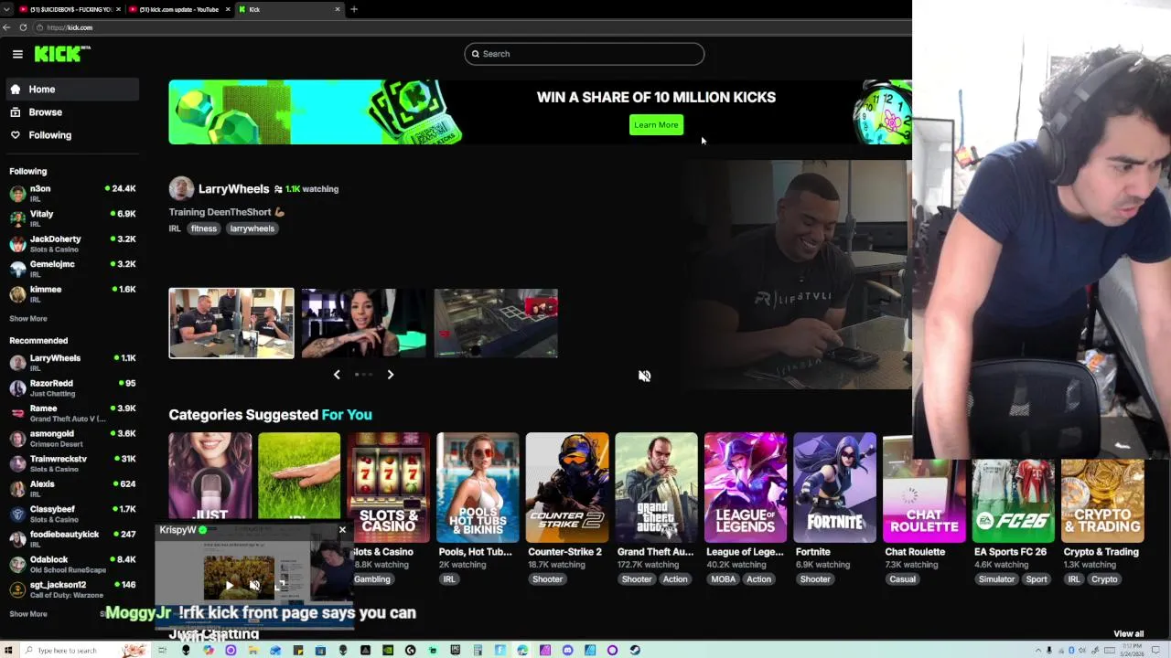Open RazorRedd in Recommended list
Image resolution: width=1171 pixels, height=658 pixels.
tap(72, 387)
